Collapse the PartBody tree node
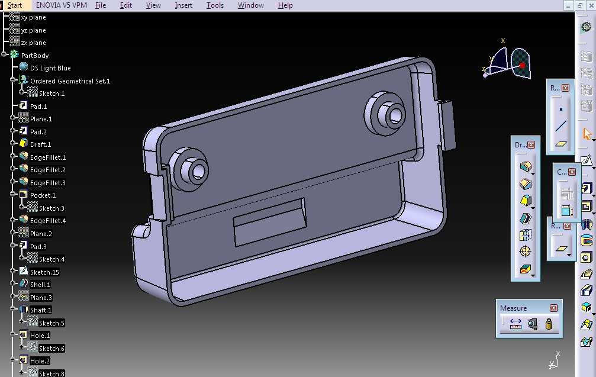Viewport: 596px width, 377px height. 4,54
